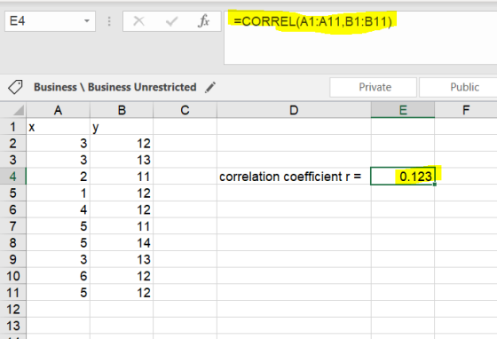Screen dimensions: 497x339
Task: Select row 12 header
Action: point(12,309)
